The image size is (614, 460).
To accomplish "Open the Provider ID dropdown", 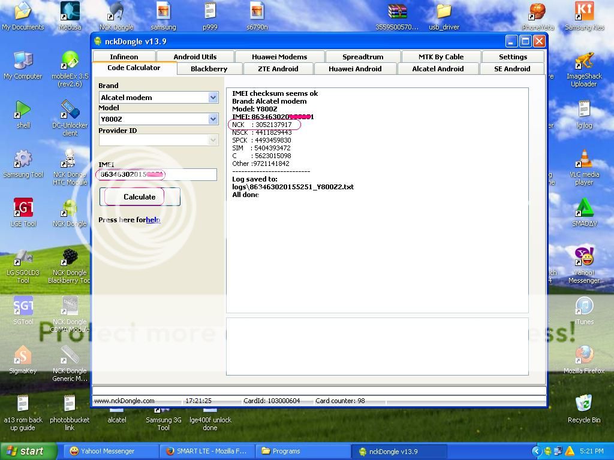I will click(213, 140).
